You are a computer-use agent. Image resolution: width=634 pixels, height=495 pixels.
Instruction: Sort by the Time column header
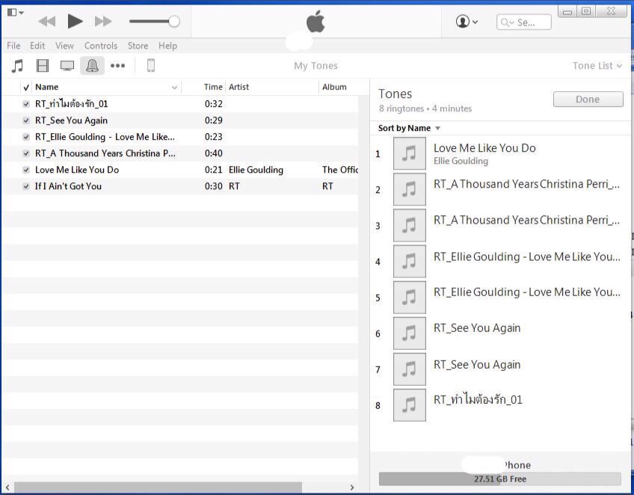pos(212,87)
